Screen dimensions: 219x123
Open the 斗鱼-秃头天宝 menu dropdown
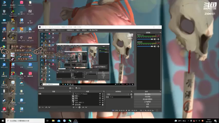pos(93,30)
